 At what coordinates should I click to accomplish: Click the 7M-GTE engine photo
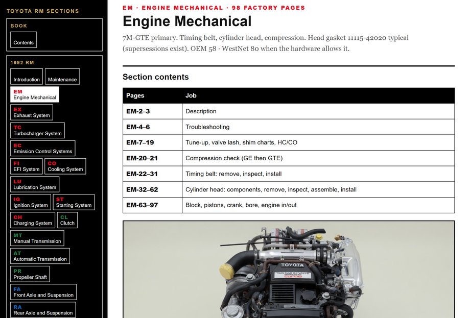click(x=289, y=270)
